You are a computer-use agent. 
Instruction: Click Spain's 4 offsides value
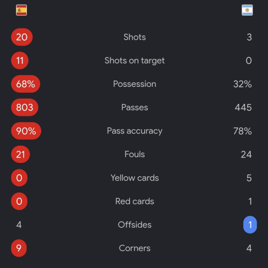(19, 225)
